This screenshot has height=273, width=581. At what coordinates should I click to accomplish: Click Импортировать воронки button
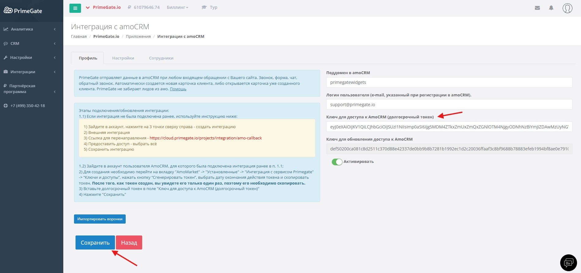(x=100, y=219)
